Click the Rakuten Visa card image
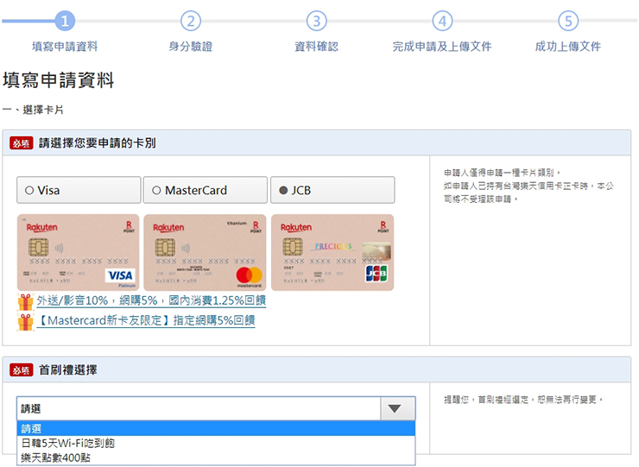The image size is (639, 467). pos(79,252)
